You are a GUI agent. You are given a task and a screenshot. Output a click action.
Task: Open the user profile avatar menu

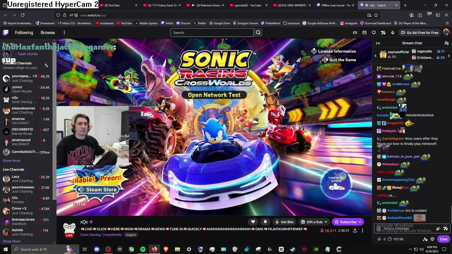(x=446, y=32)
